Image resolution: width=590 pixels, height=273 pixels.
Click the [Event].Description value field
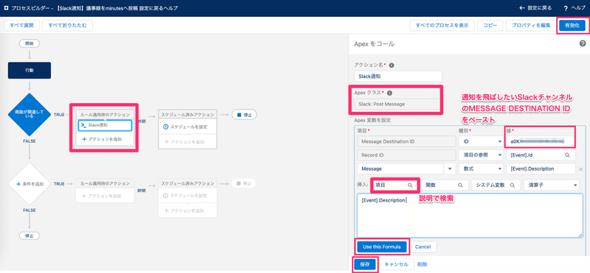(x=541, y=169)
